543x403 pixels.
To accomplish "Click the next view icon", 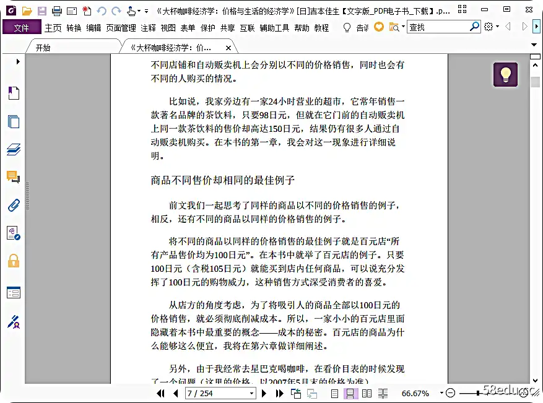I will tap(312, 393).
